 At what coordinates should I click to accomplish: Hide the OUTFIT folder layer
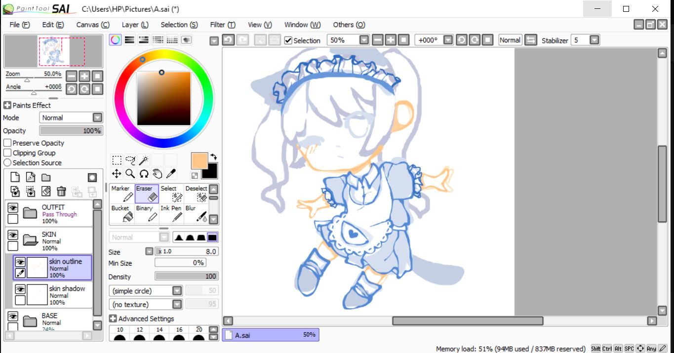coord(13,208)
